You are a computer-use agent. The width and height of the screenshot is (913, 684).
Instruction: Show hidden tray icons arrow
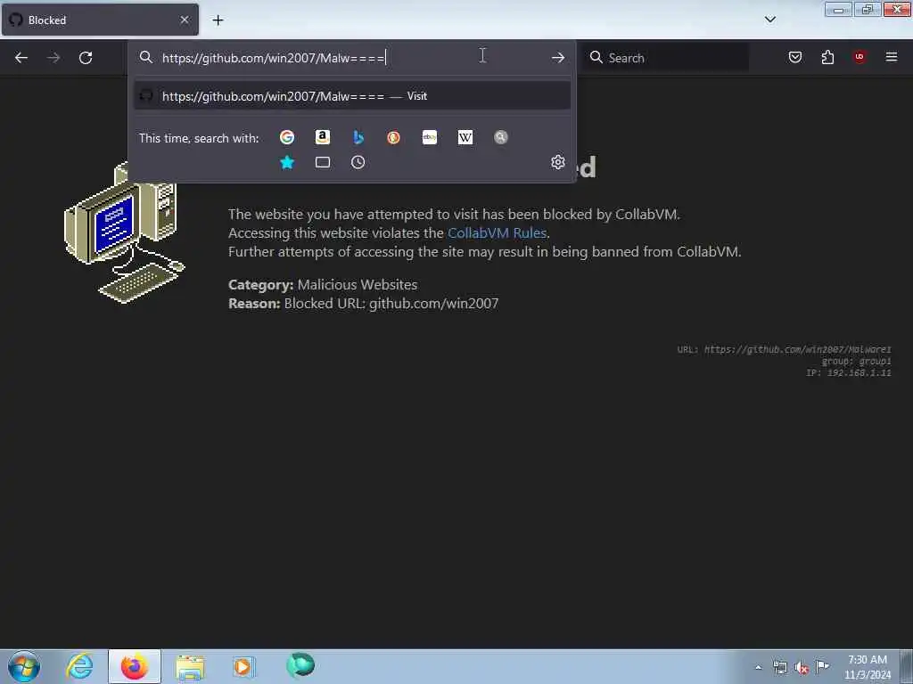click(x=758, y=667)
